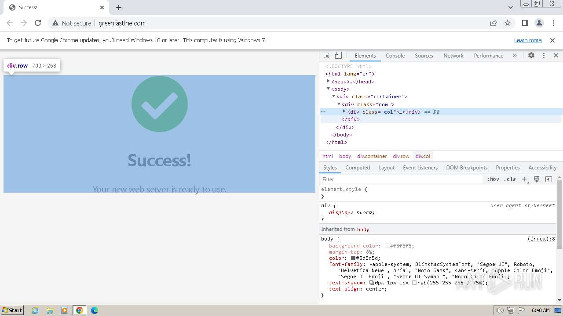Open color swatch for #5d5d5d
Image resolution: width=563 pixels, height=316 pixels.
coord(353,258)
